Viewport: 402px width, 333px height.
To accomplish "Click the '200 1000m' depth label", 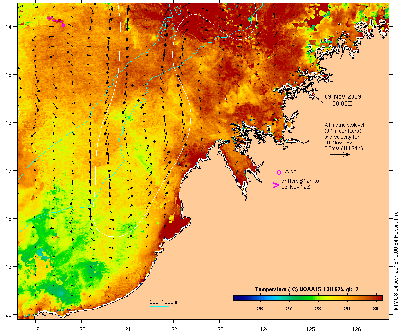I will pos(163,302).
